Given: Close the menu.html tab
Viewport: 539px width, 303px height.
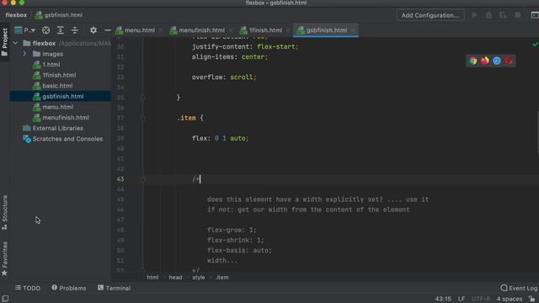Looking at the screenshot, I should pos(161,30).
